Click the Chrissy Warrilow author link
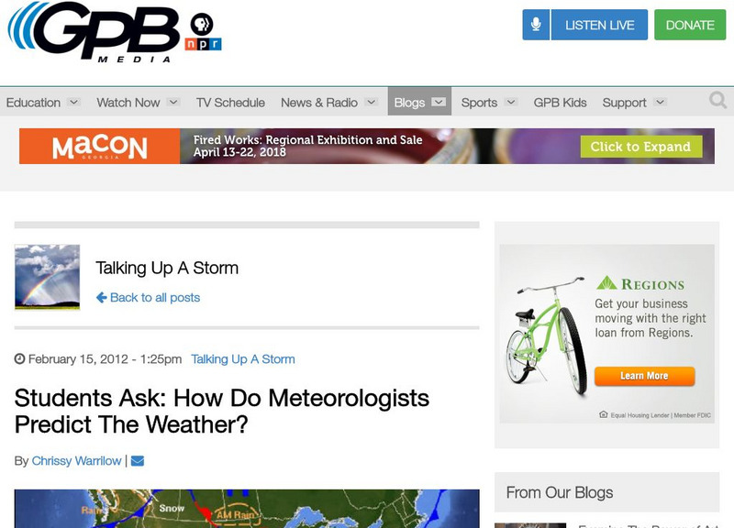Image resolution: width=734 pixels, height=528 pixels. coord(75,460)
